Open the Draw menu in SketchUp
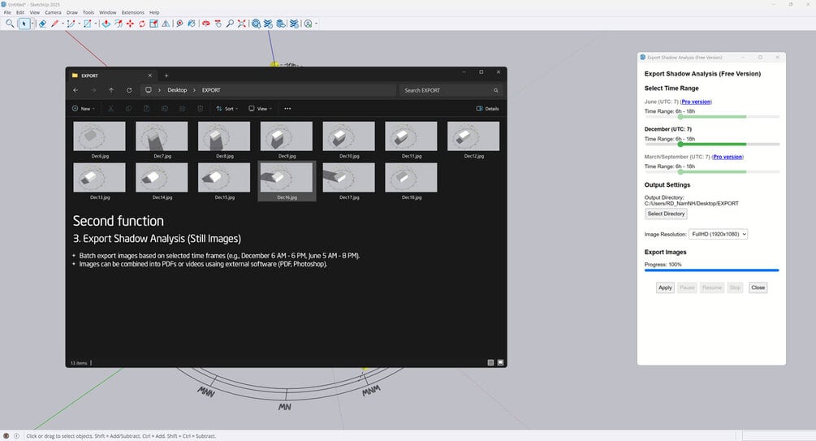This screenshot has height=441, width=816. coord(72,12)
